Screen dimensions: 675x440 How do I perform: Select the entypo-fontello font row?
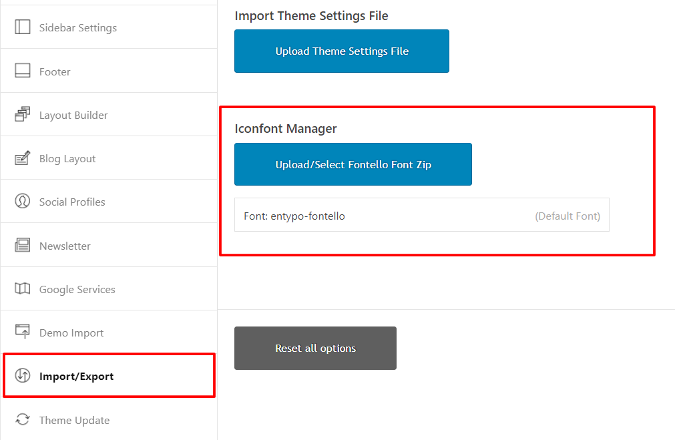421,215
